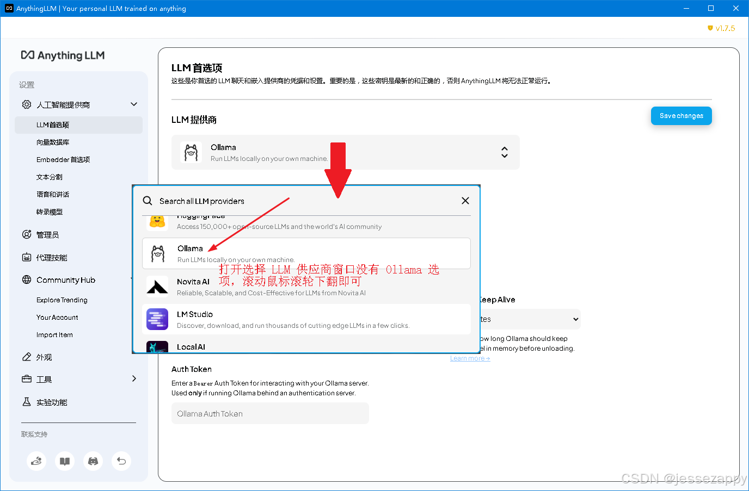
Task: Click the Novita AI logo icon
Action: point(157,287)
